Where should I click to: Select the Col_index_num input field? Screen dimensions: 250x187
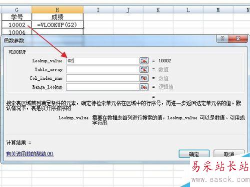(x=102, y=78)
